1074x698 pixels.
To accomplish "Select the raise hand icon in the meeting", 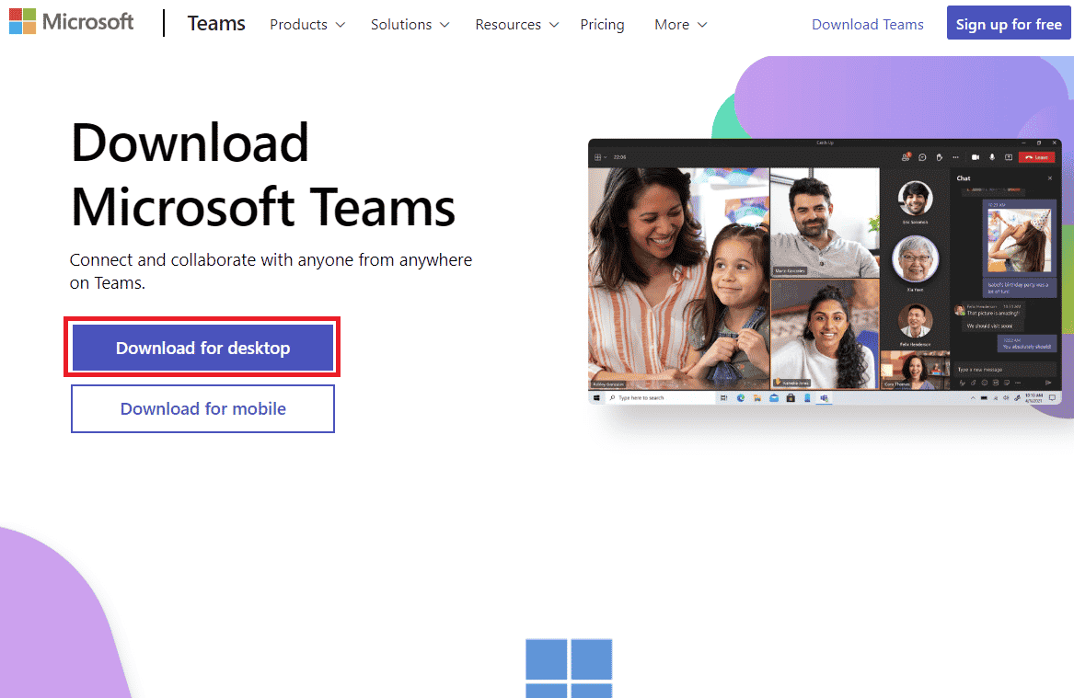I will coord(940,157).
